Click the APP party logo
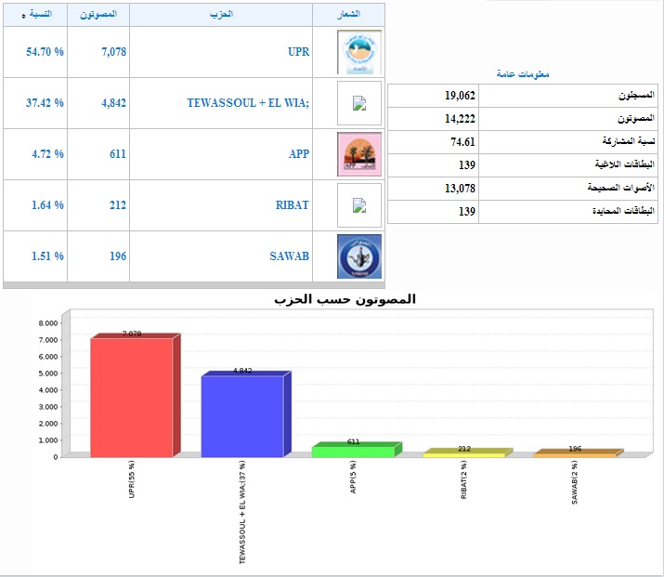 pyautogui.click(x=358, y=154)
